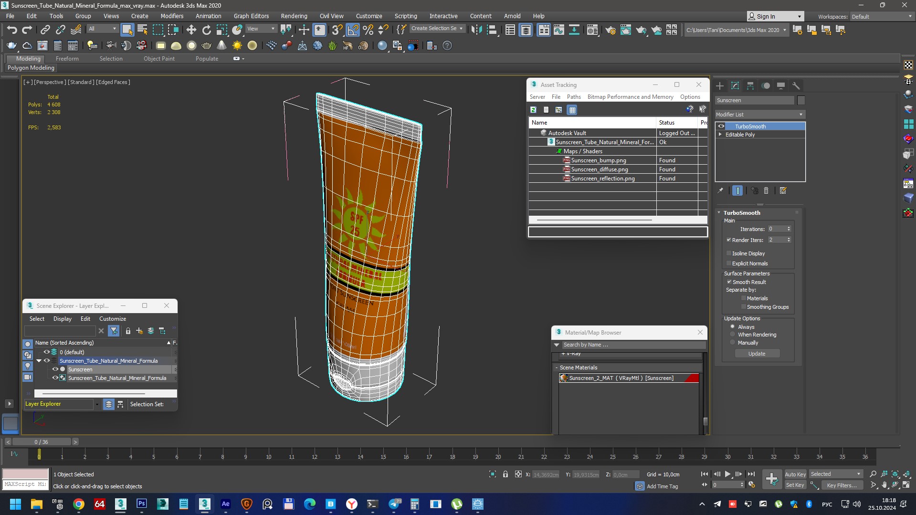
Task: Switch Asset Tracking to table view icon
Action: click(x=572, y=110)
